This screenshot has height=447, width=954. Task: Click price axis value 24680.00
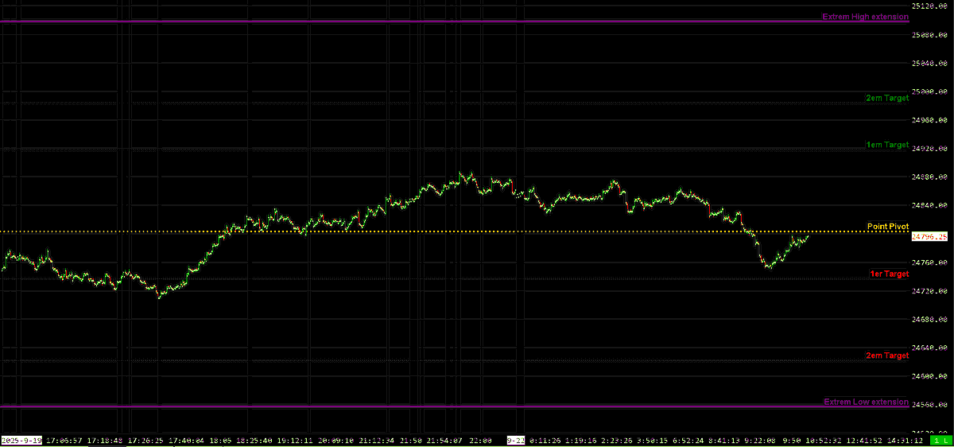coord(930,320)
